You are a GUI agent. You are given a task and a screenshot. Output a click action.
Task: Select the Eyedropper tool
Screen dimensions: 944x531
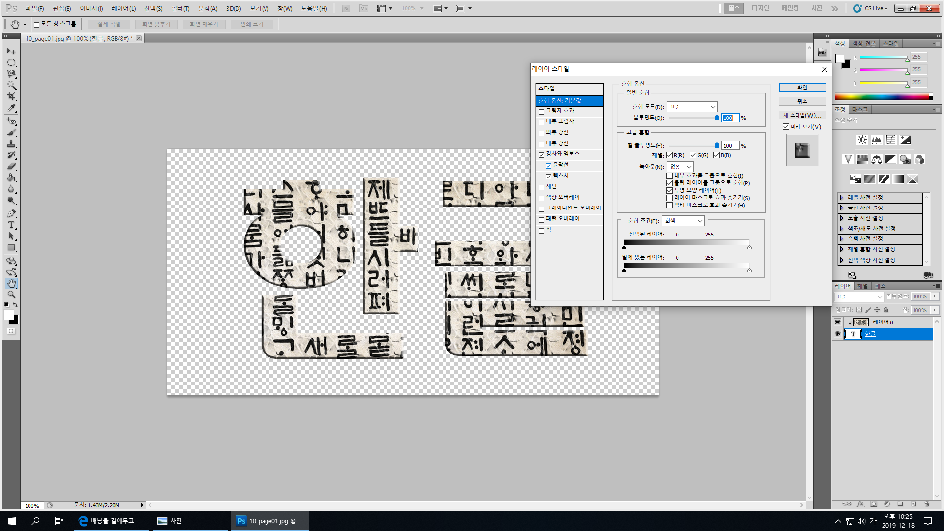(11, 108)
